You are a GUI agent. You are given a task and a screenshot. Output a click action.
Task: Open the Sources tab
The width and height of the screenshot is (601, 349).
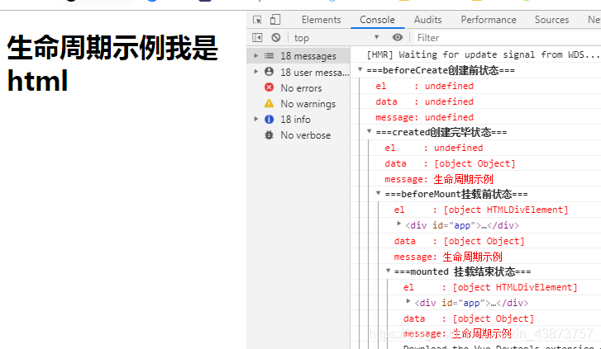coord(551,20)
